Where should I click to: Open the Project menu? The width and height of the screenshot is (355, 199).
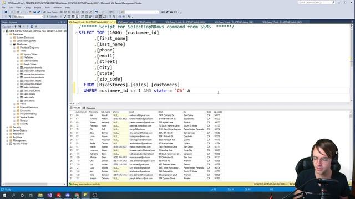coord(38,7)
